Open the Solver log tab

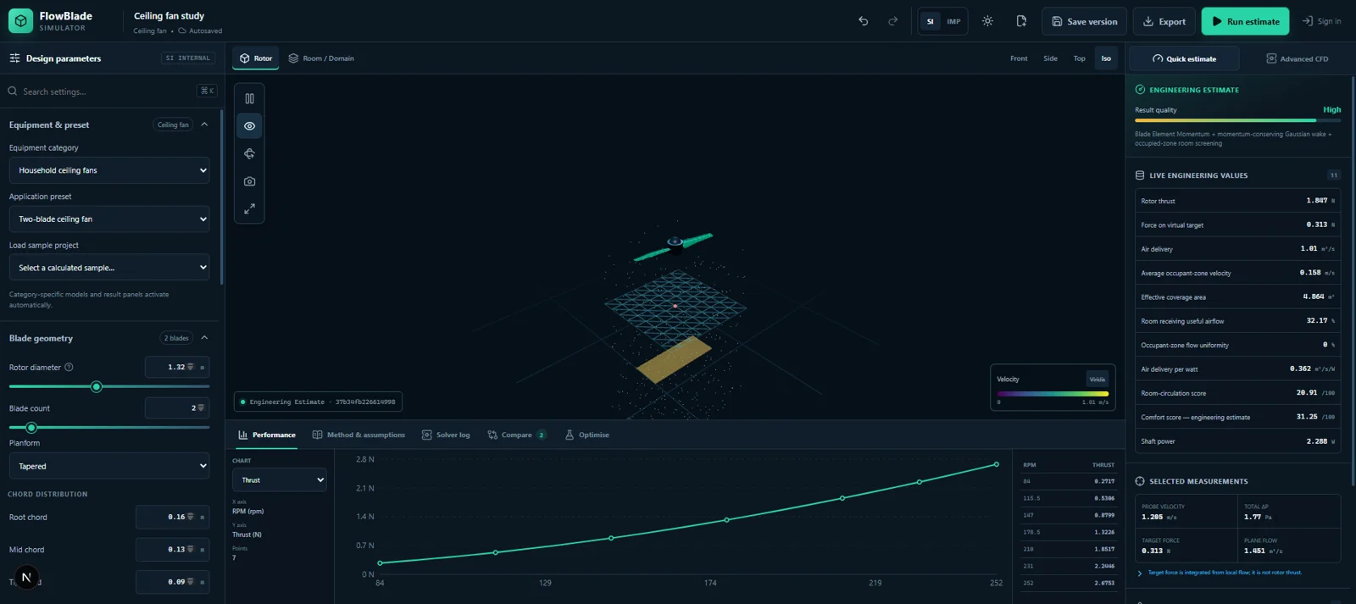point(447,435)
